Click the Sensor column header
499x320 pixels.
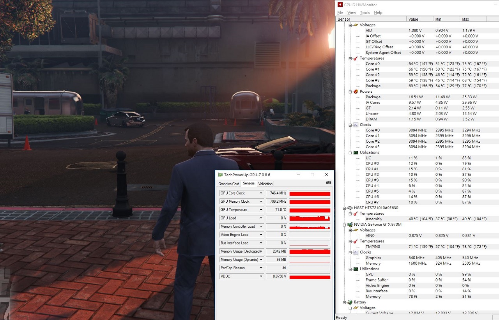coord(371,19)
